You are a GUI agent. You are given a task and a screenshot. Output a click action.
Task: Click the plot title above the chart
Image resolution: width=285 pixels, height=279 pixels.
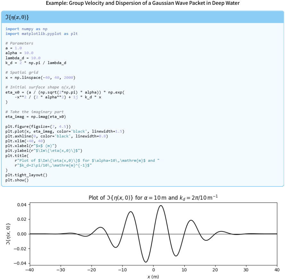pos(153,198)
